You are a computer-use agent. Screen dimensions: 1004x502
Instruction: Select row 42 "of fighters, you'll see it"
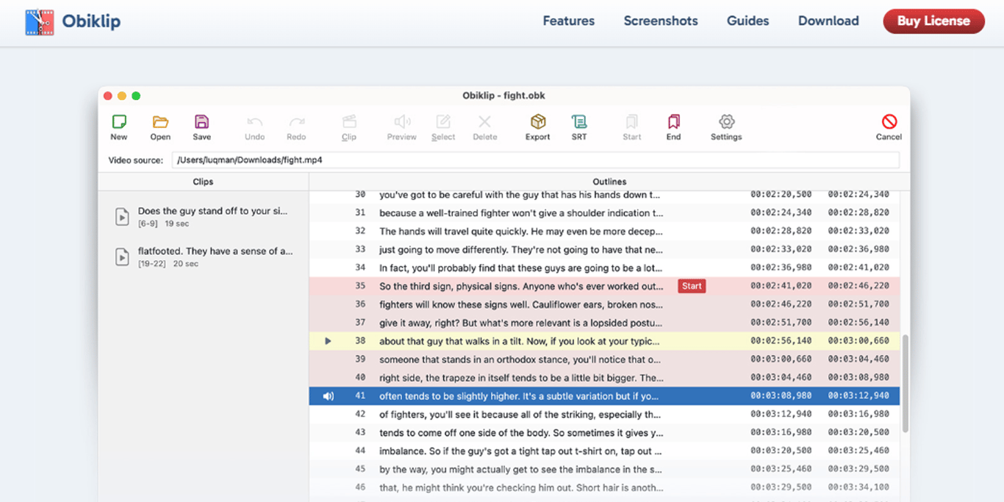pyautogui.click(x=604, y=414)
